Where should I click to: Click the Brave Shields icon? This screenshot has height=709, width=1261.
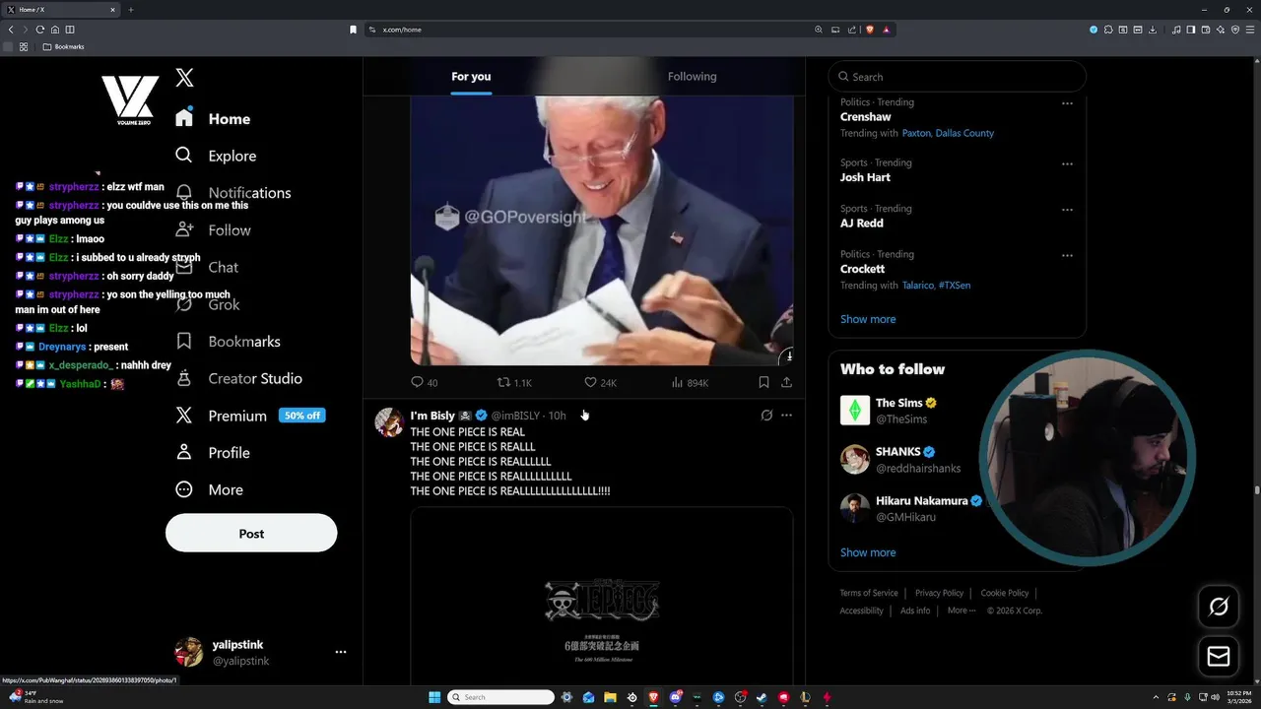870,30
